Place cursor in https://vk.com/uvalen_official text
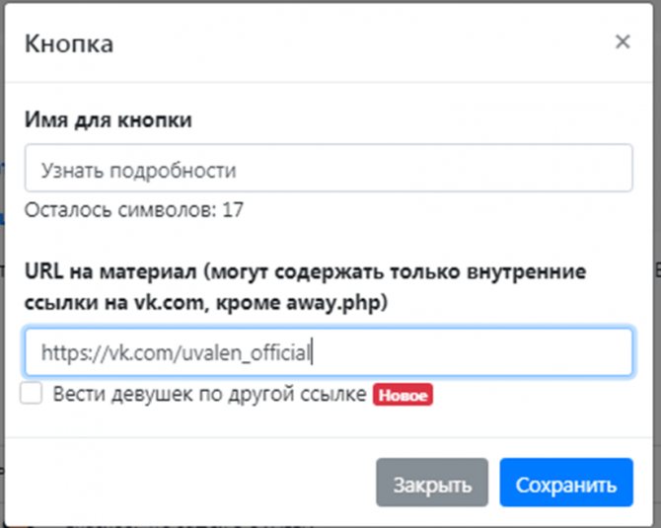 point(176,352)
